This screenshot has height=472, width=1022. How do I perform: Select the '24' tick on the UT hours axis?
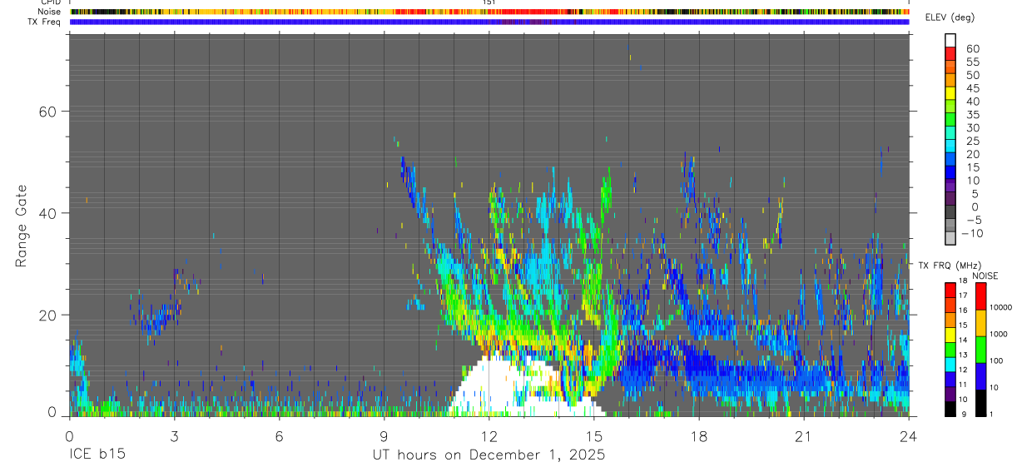[x=909, y=436]
